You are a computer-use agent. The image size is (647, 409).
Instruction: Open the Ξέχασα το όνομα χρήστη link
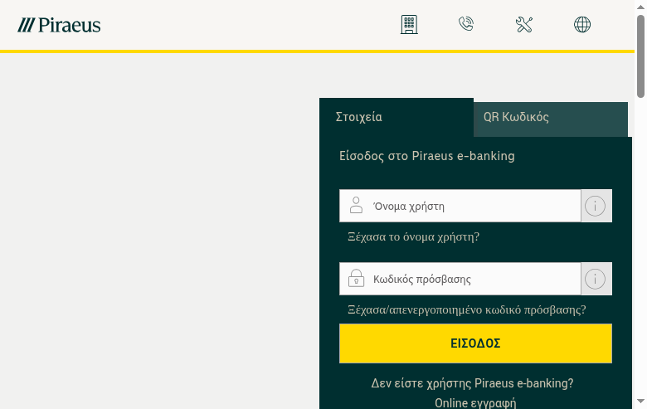pyautogui.click(x=413, y=237)
